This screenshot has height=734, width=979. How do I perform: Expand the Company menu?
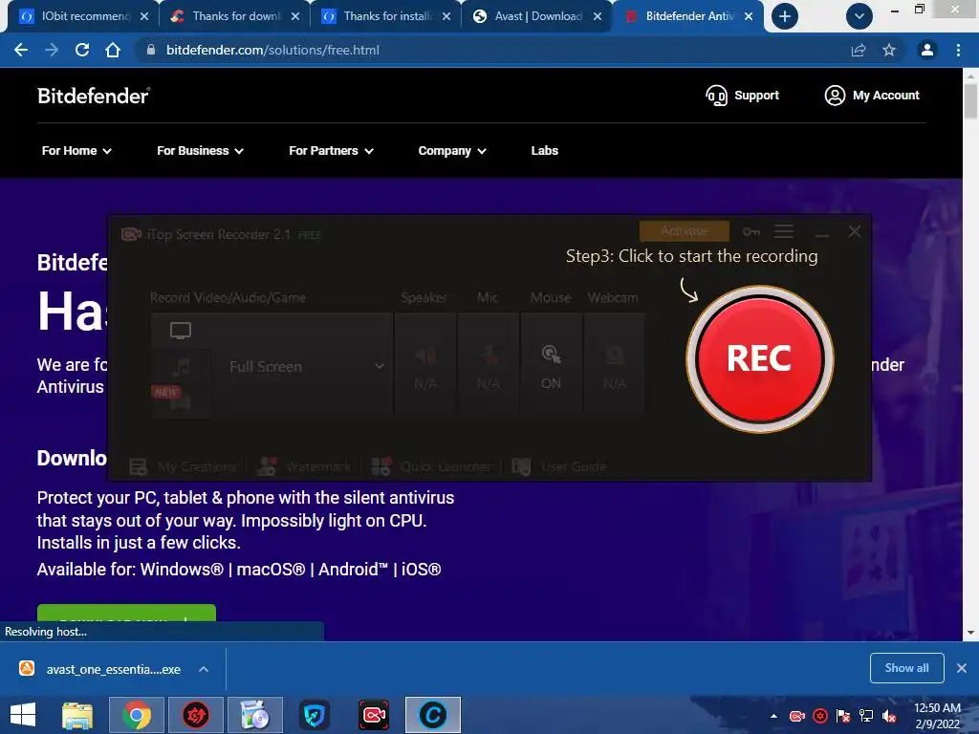click(452, 150)
